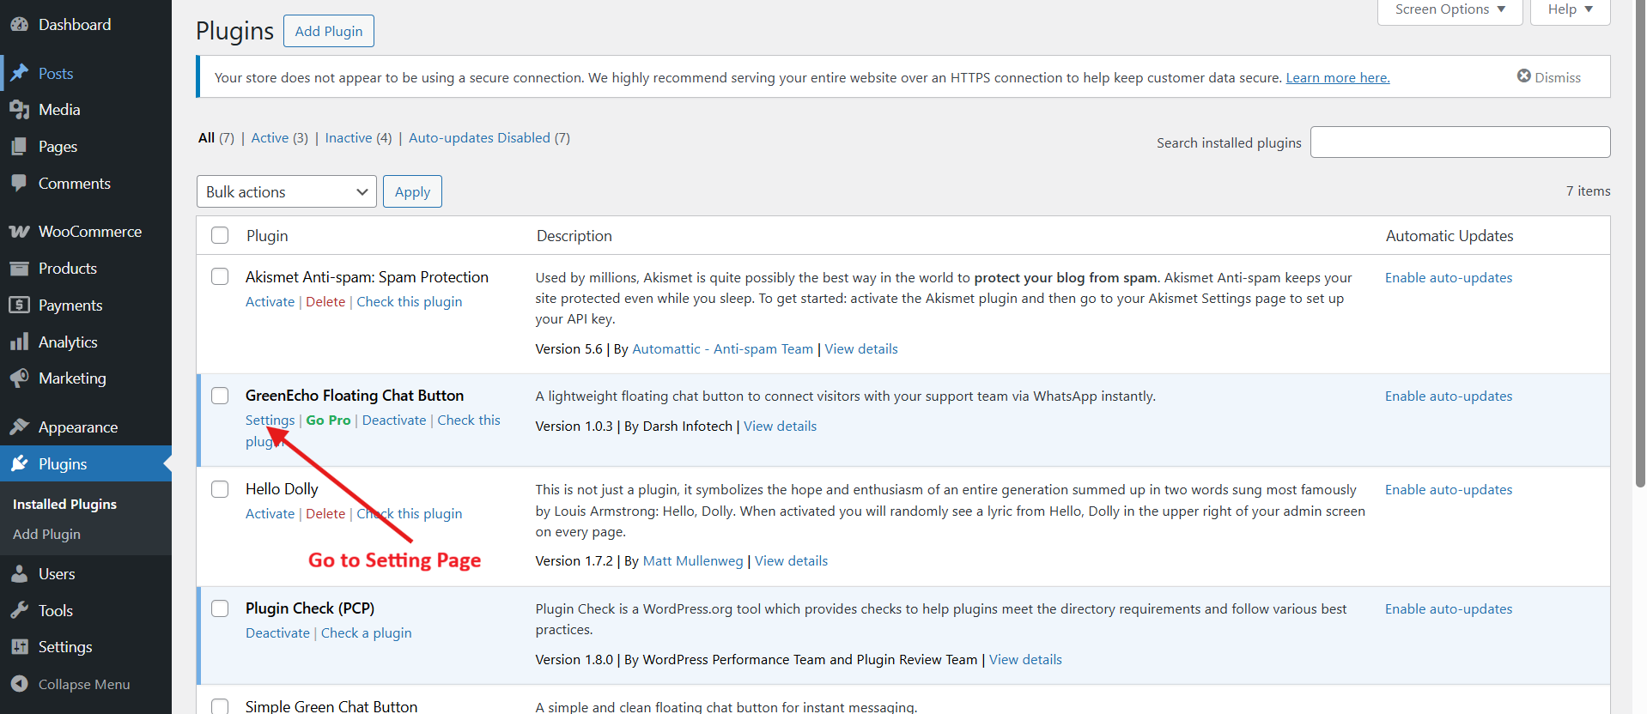This screenshot has height=714, width=1647.
Task: Check the Simple Green Chat Button checkbox
Action: [x=220, y=705]
